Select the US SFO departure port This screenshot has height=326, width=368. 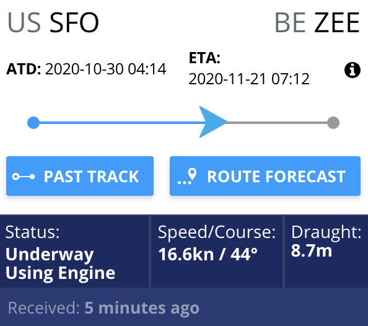[53, 23]
